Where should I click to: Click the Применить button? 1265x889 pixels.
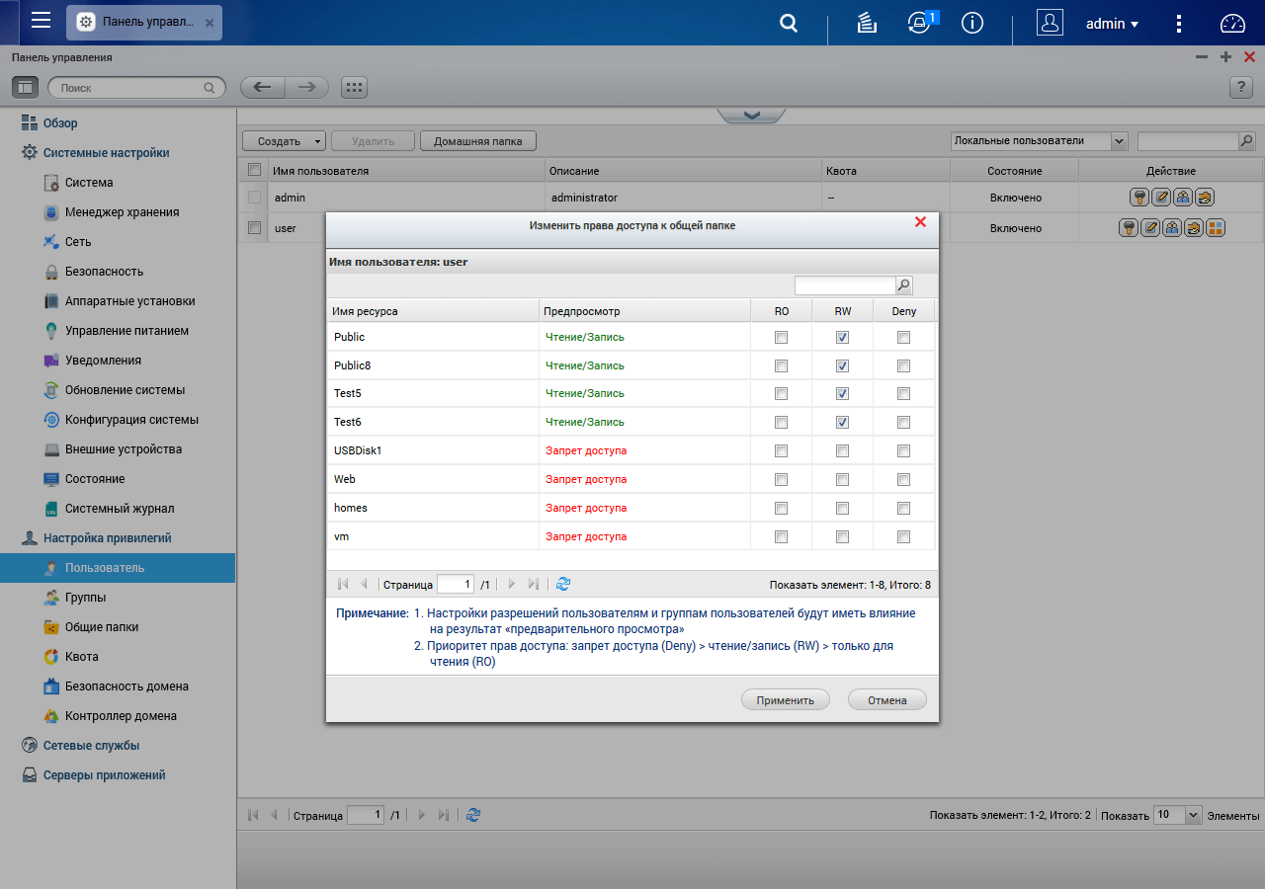785,700
